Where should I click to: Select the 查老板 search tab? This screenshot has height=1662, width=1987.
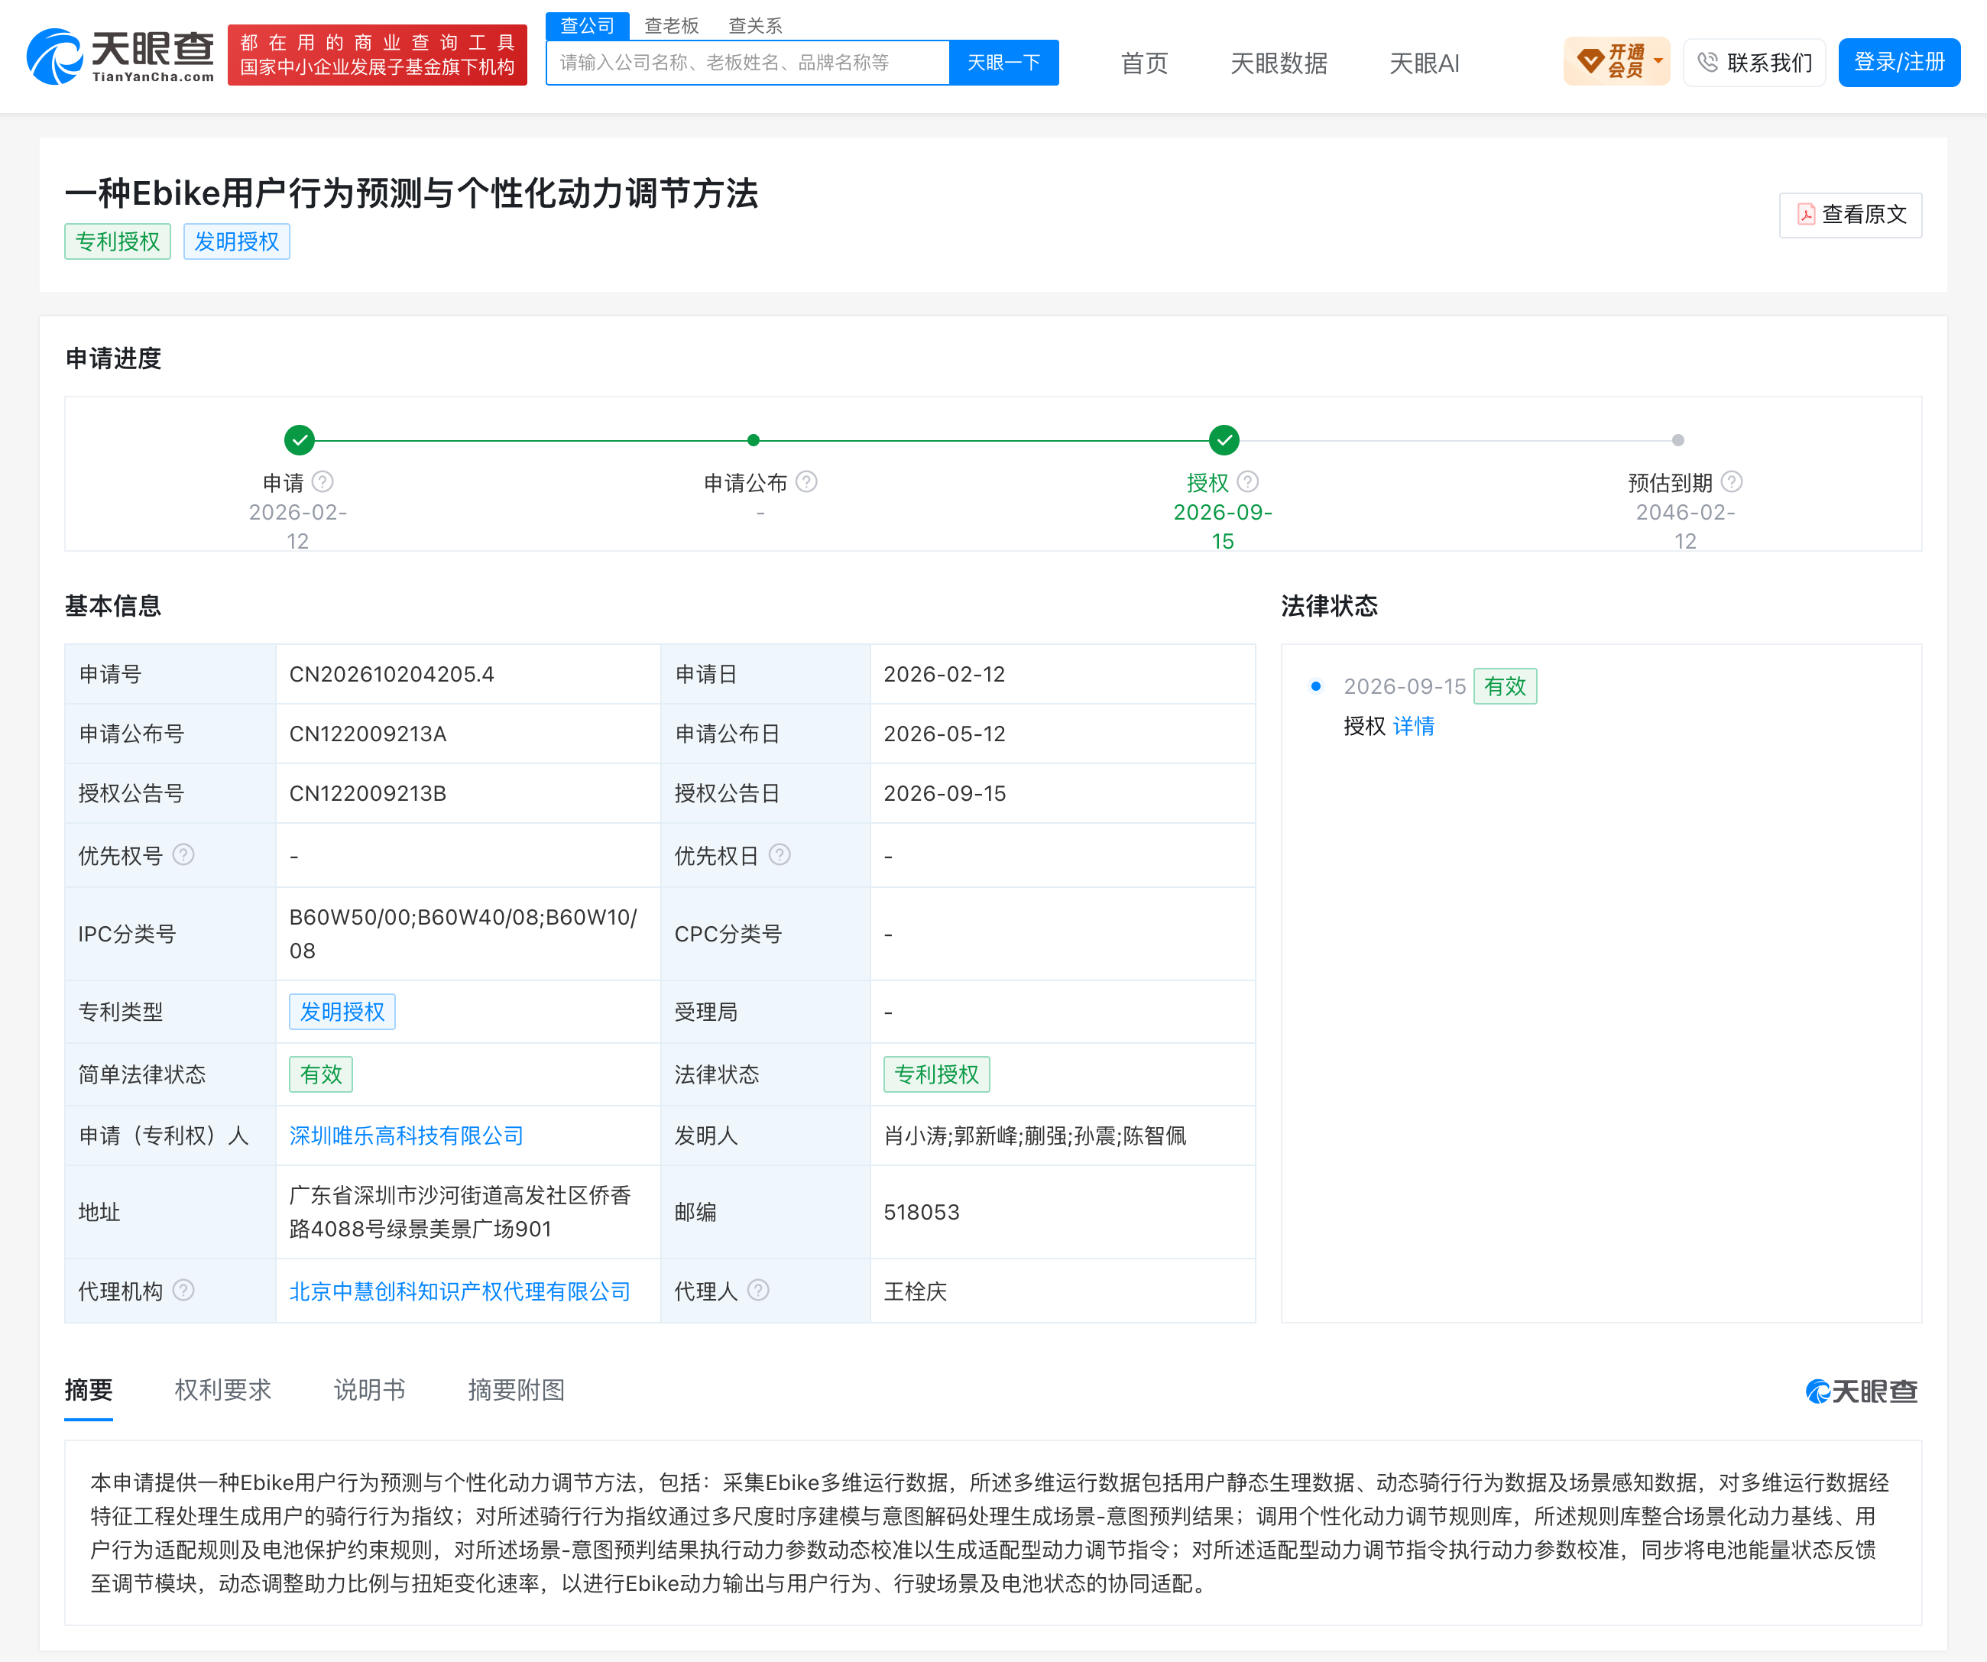click(672, 25)
